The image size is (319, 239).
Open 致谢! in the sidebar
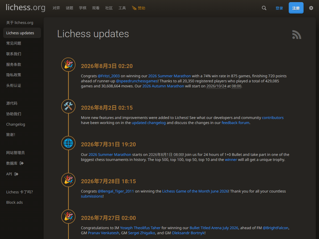[22, 135]
